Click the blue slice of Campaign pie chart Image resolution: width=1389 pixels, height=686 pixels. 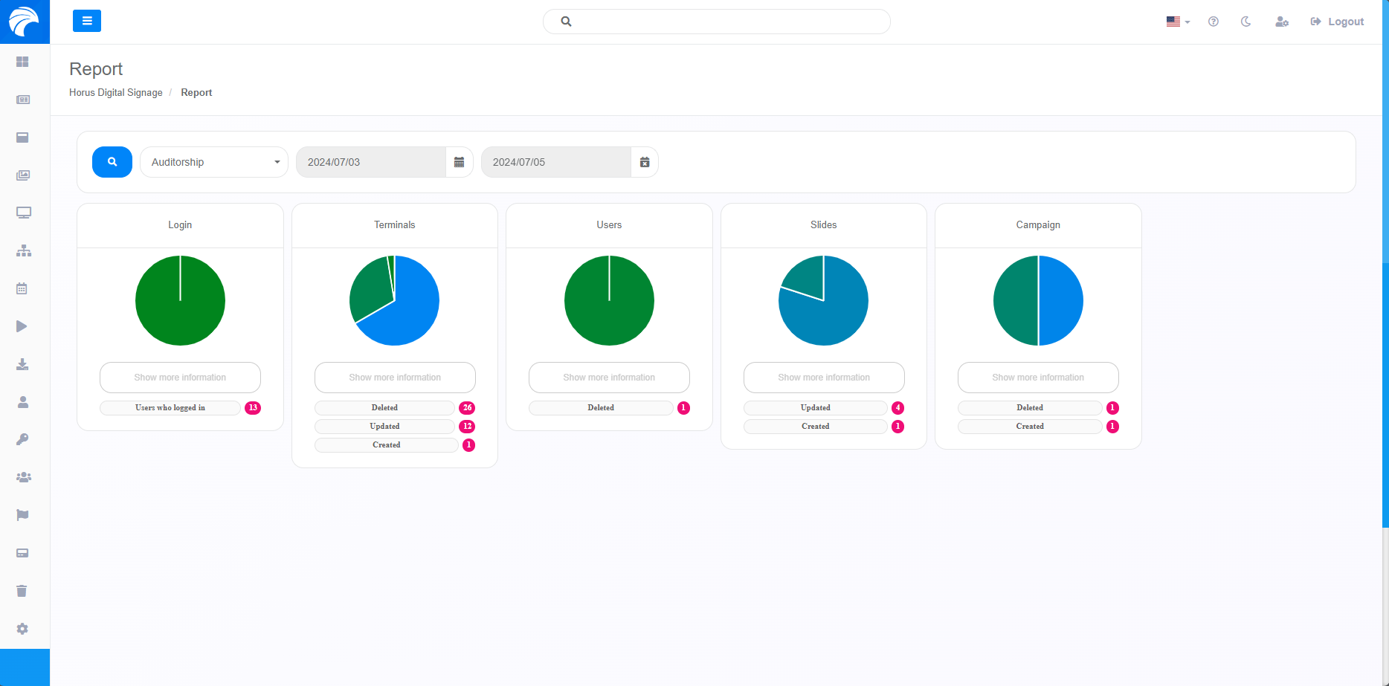pyautogui.click(x=1061, y=301)
